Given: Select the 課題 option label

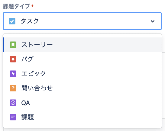Looking at the screenshot, I should coord(27,117).
